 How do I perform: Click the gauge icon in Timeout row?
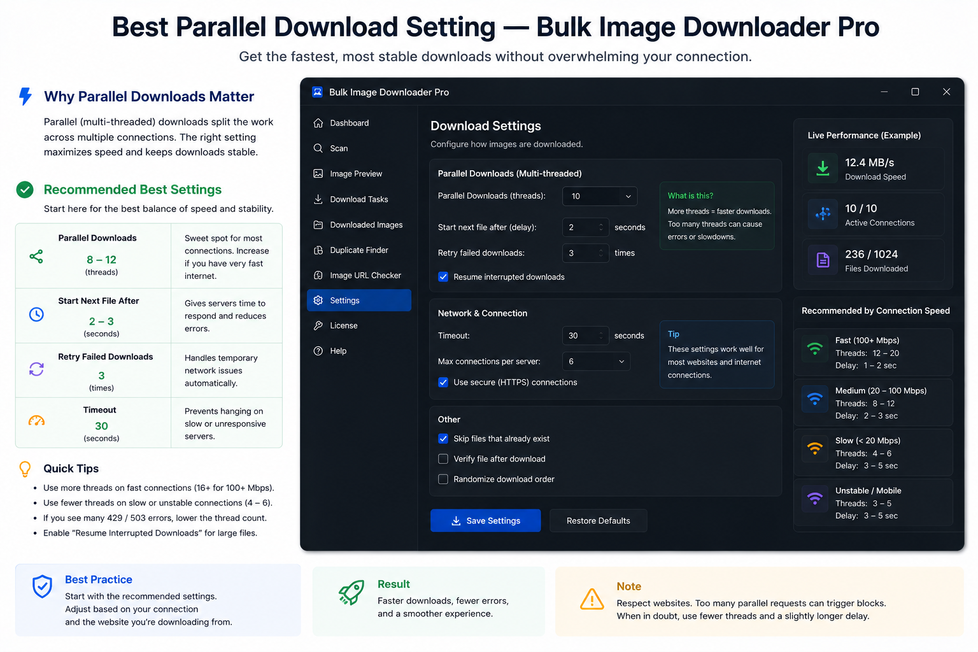[x=36, y=420]
